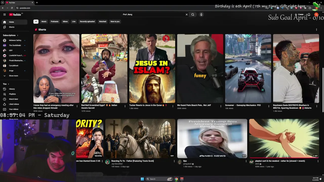The width and height of the screenshot is (324, 182).
Task: Open the Reacting To Ye - Father video
Action: pos(140,139)
